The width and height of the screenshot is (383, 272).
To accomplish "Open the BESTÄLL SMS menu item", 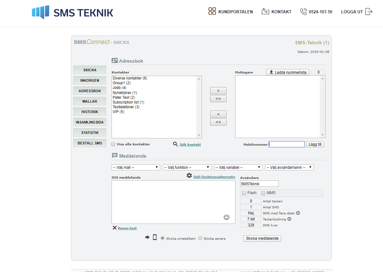I will click(90, 143).
